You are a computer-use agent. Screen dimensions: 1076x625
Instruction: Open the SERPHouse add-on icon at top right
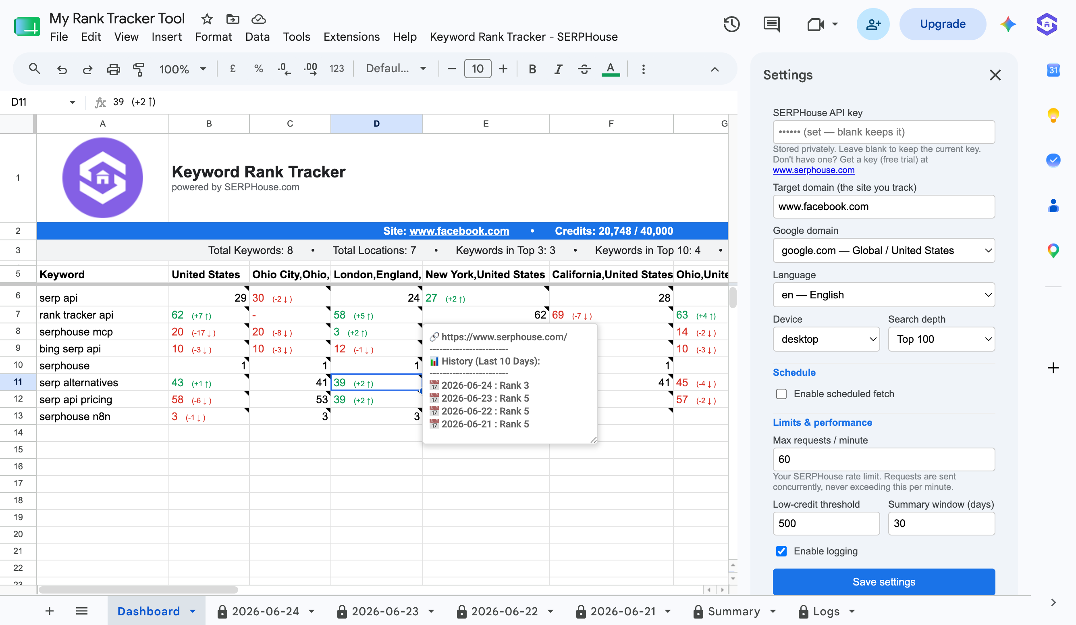(1047, 24)
